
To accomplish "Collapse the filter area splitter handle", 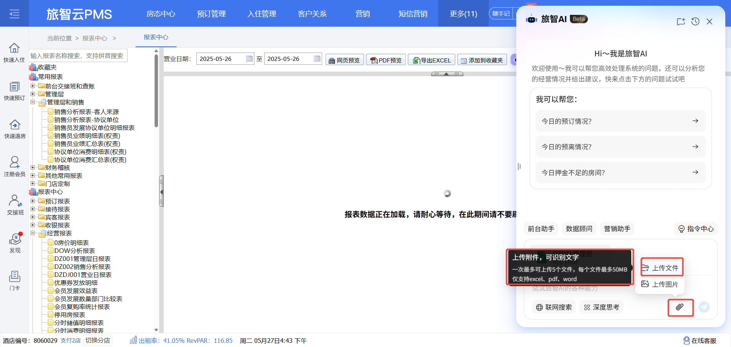I will coord(447,74).
